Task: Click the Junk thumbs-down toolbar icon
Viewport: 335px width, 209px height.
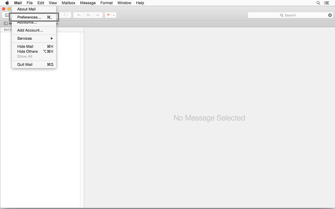Action: point(66,15)
